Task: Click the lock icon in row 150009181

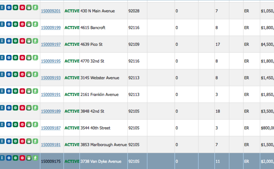Action: (x=29, y=141)
